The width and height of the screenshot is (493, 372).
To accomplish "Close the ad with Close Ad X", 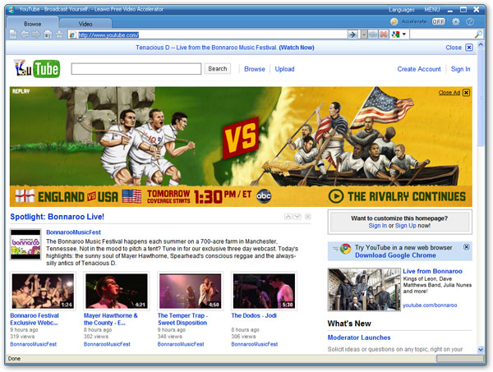I will click(466, 92).
